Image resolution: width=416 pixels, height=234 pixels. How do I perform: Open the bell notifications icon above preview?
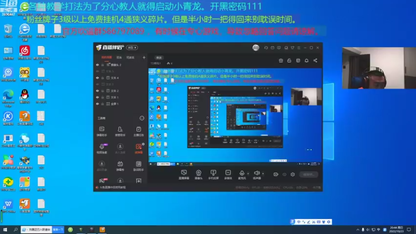point(306,60)
